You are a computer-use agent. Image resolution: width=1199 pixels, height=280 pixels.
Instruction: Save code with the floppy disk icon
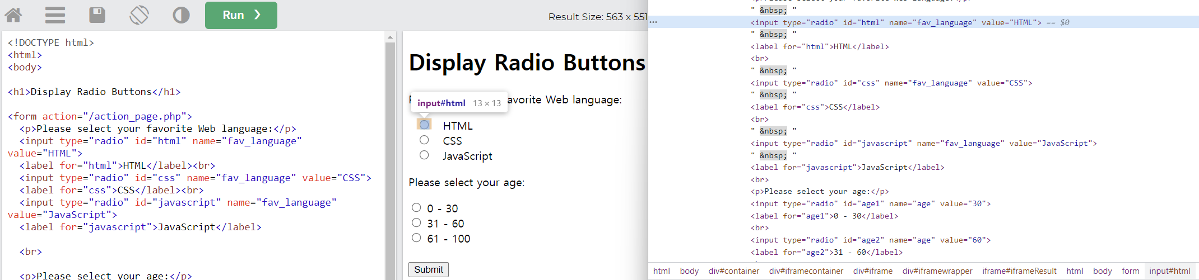[97, 15]
